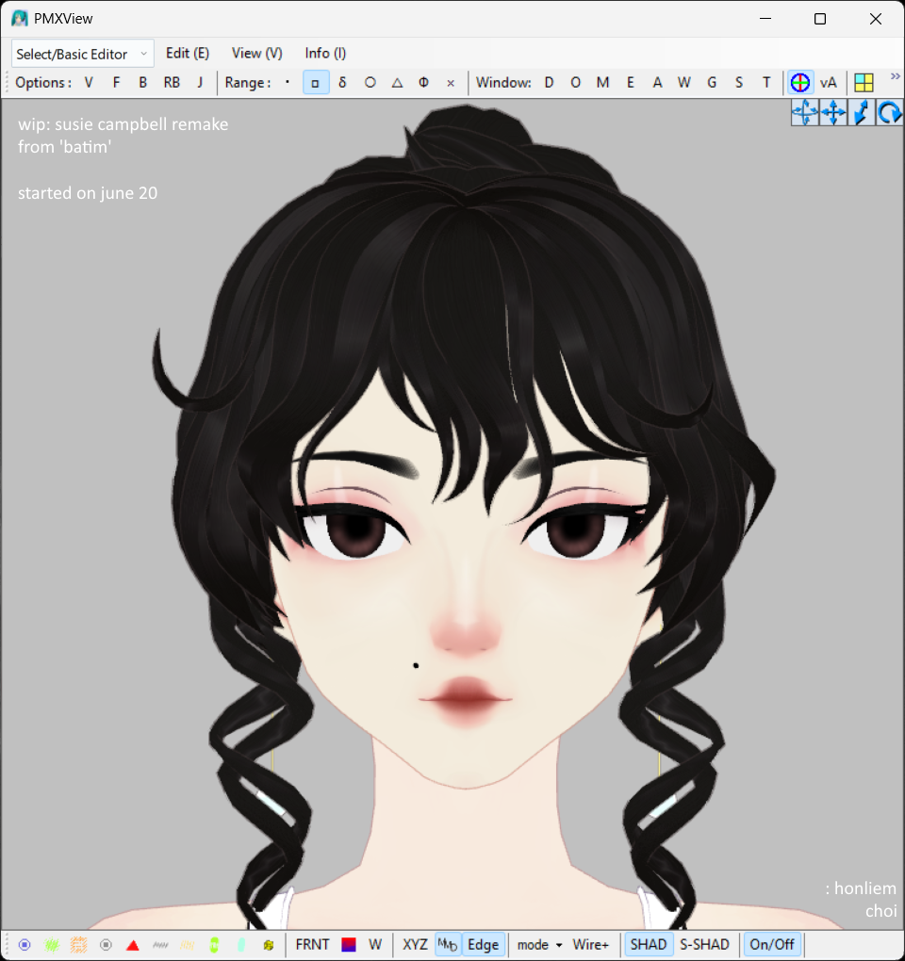Open the View (V) menu

point(257,54)
